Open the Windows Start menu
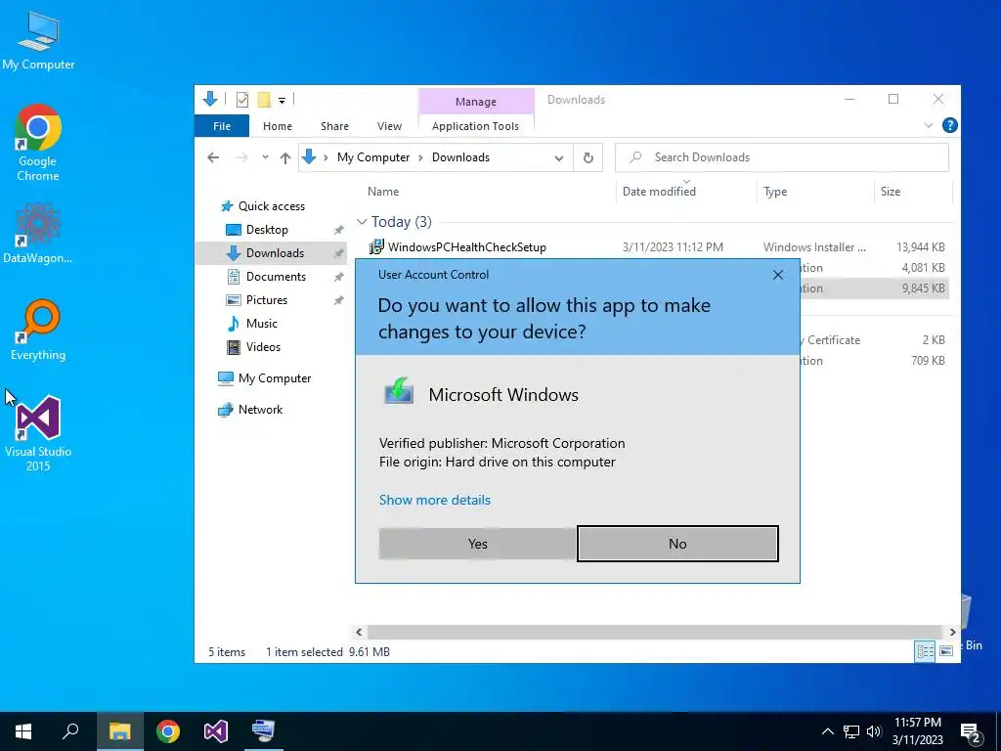Viewport: 1001px width, 751px height. pos(23,731)
